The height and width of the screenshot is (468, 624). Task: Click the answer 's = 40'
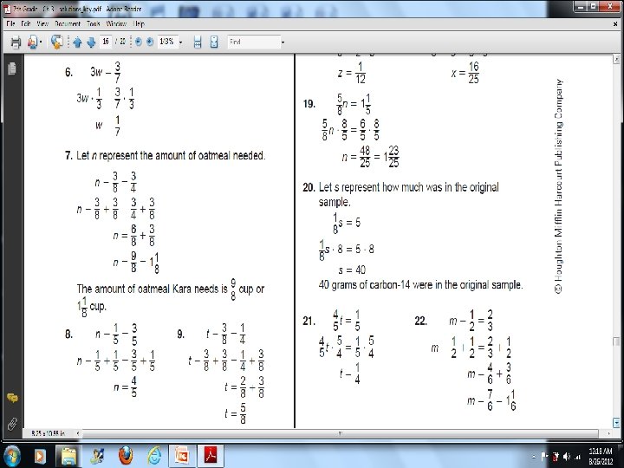(352, 270)
